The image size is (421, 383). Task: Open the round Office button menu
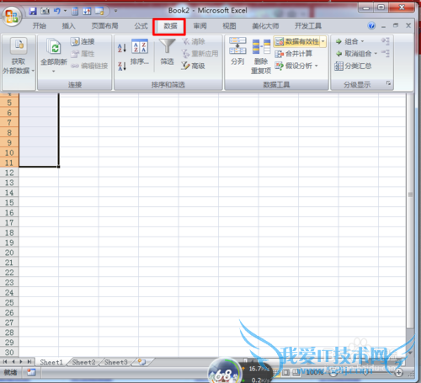point(12,16)
